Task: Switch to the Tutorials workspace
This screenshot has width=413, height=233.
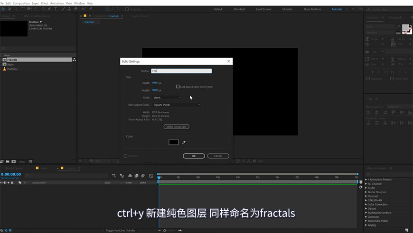Action: click(x=337, y=9)
